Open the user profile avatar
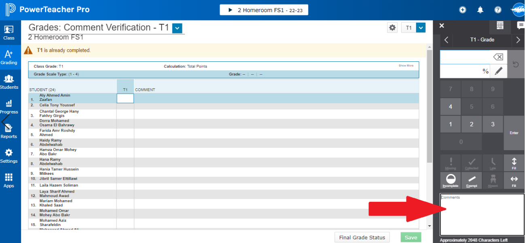This screenshot has width=525, height=243. tap(518, 10)
